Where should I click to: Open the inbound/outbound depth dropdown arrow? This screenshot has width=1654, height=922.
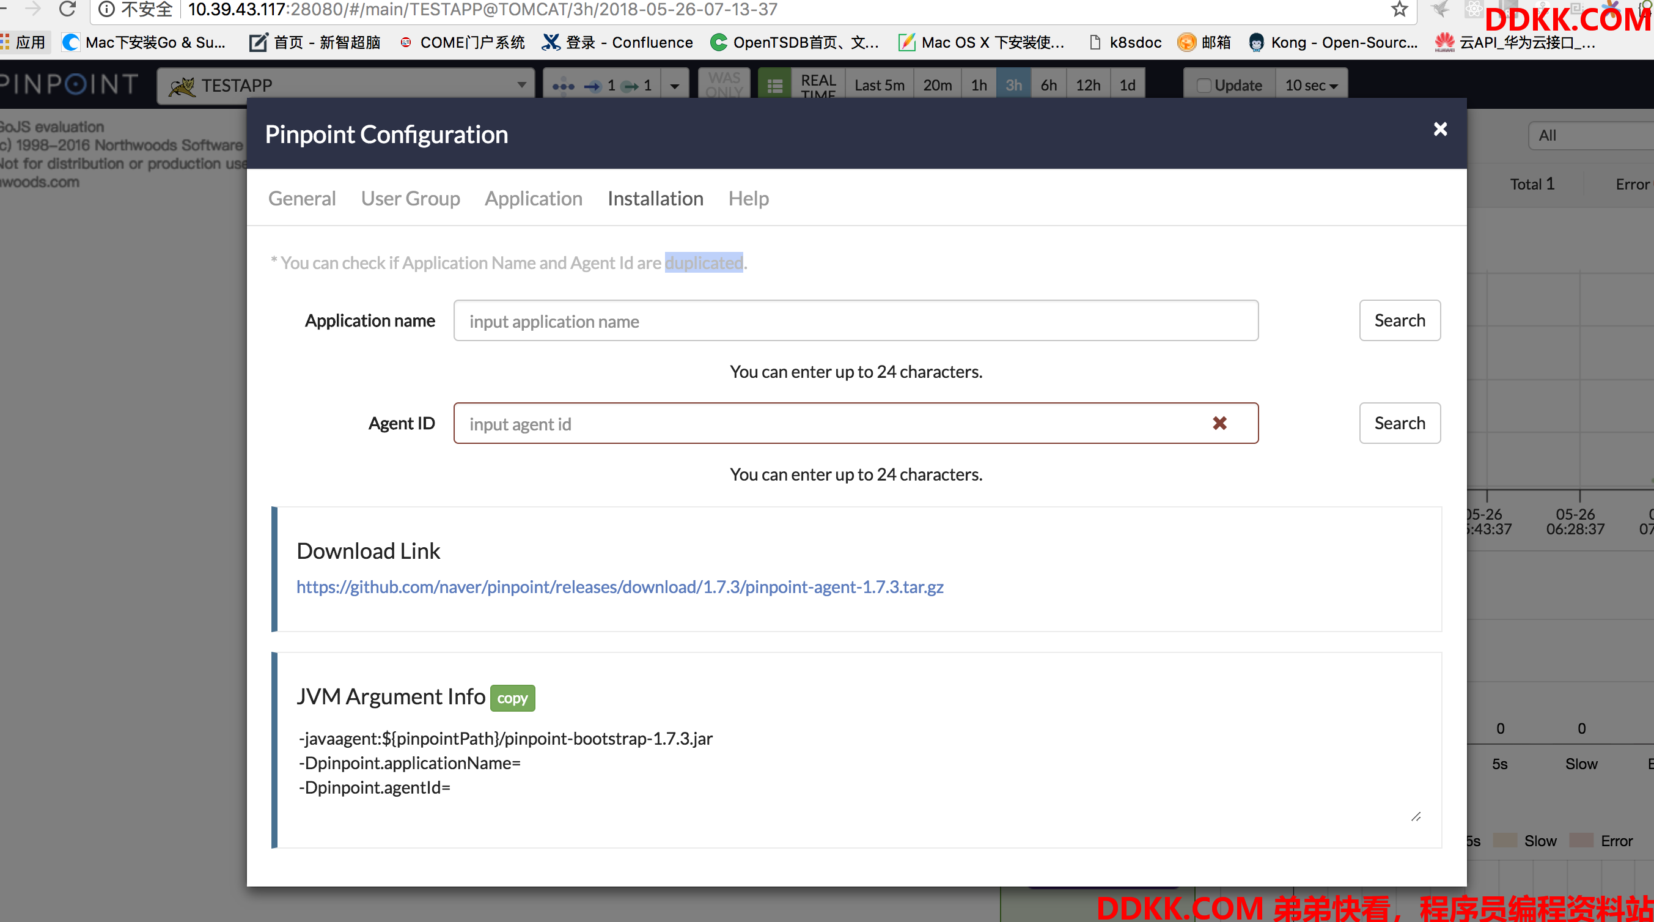pyautogui.click(x=674, y=86)
